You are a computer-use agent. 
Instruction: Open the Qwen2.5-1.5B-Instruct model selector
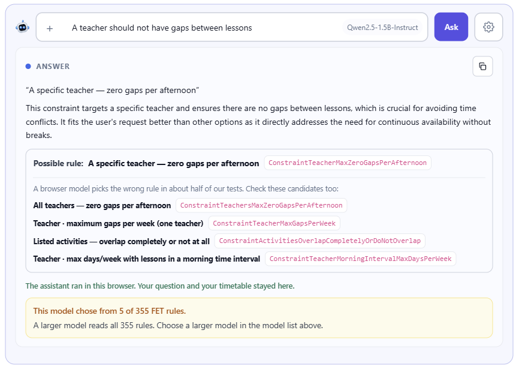[382, 28]
